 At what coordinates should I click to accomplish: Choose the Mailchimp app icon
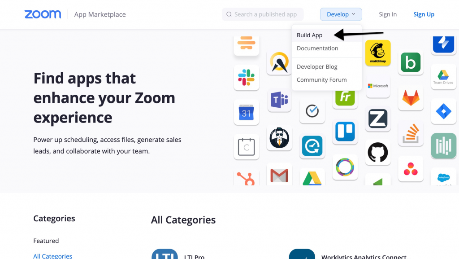pos(378,53)
